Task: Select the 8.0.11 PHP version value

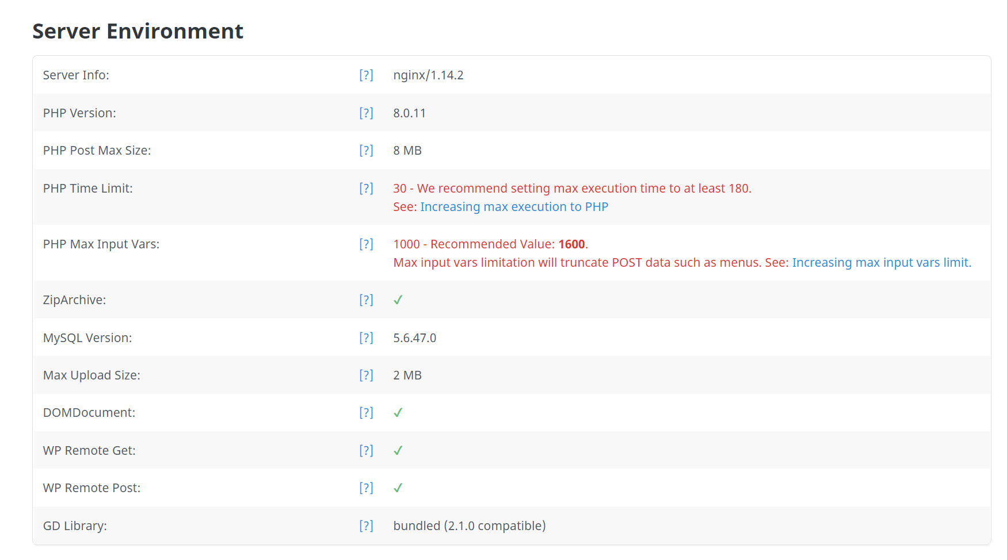Action: coord(409,113)
